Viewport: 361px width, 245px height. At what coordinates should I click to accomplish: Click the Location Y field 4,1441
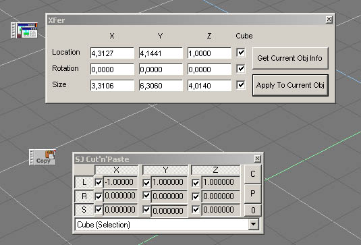tap(161, 53)
